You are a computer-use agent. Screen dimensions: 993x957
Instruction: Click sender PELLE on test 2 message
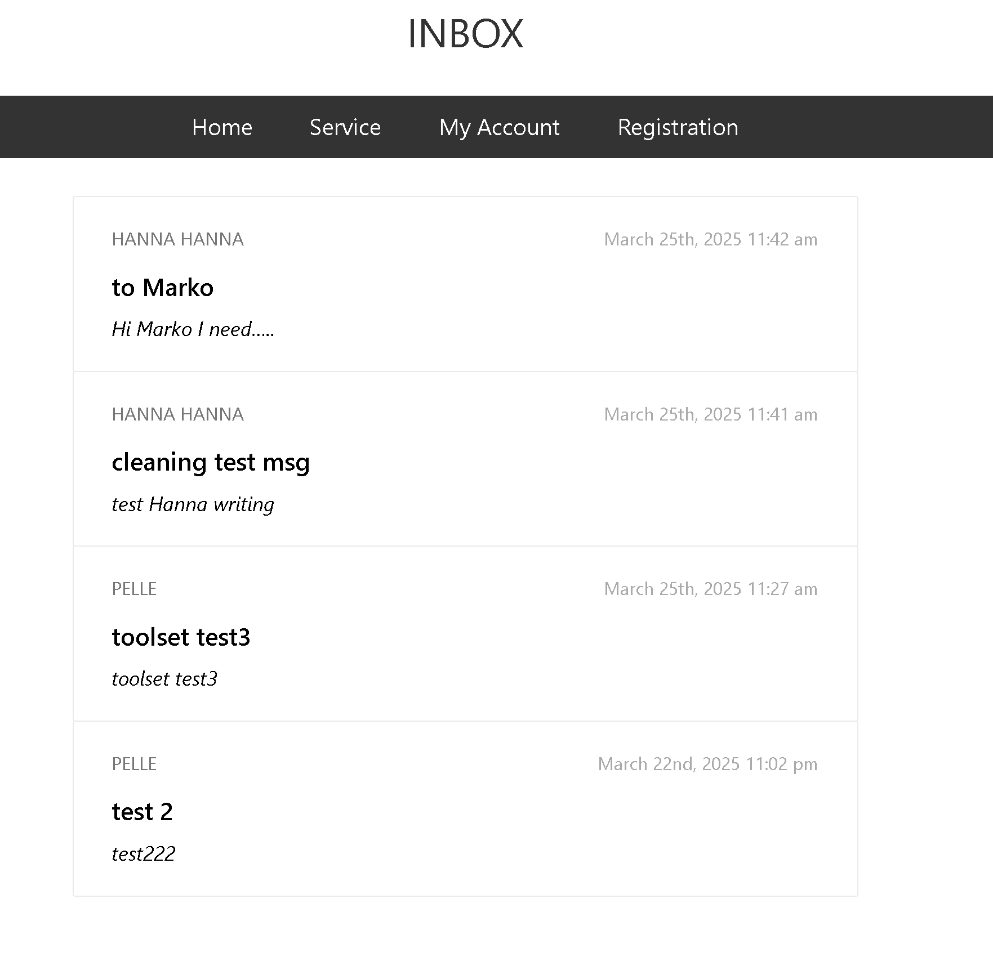[134, 764]
